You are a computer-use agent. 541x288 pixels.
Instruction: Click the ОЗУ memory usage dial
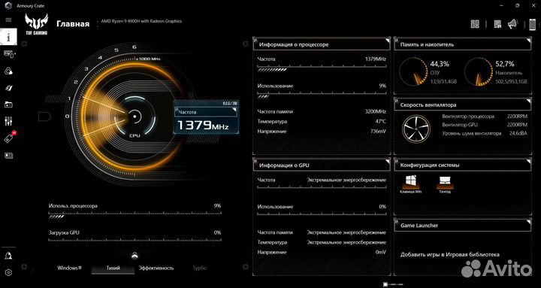coord(413,72)
